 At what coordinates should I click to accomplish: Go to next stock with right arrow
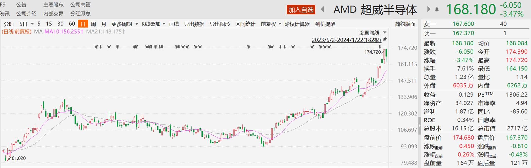pyautogui.click(x=429, y=10)
